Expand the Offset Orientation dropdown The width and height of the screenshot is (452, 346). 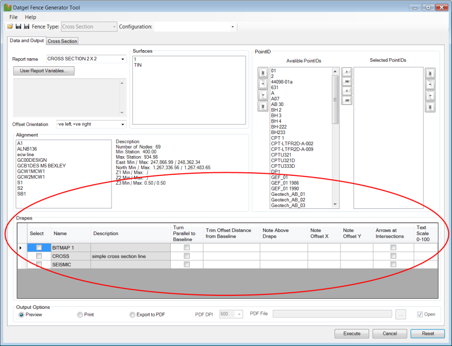pos(123,124)
